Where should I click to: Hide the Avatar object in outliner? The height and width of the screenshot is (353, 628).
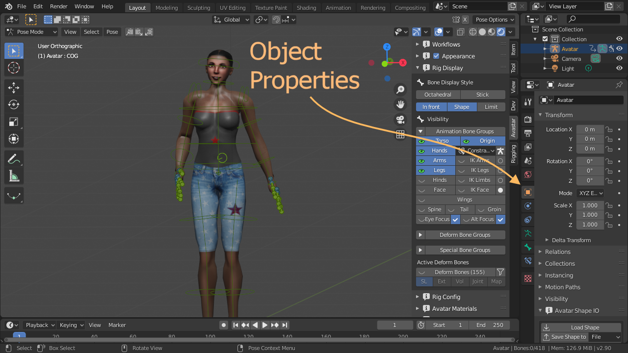619,49
